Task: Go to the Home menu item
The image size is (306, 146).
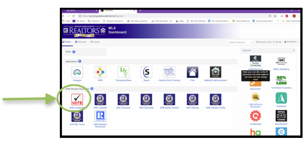Action: pyautogui.click(x=67, y=42)
